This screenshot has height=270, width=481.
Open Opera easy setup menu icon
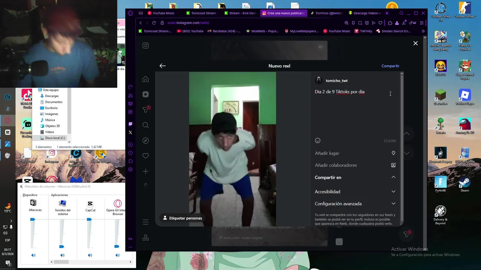point(422,23)
